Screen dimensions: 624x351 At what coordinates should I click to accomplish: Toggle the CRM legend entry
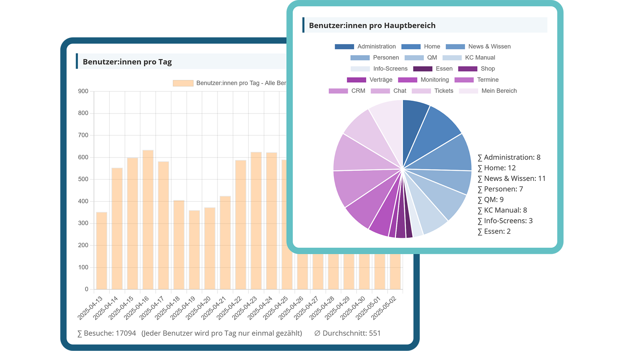tap(347, 91)
